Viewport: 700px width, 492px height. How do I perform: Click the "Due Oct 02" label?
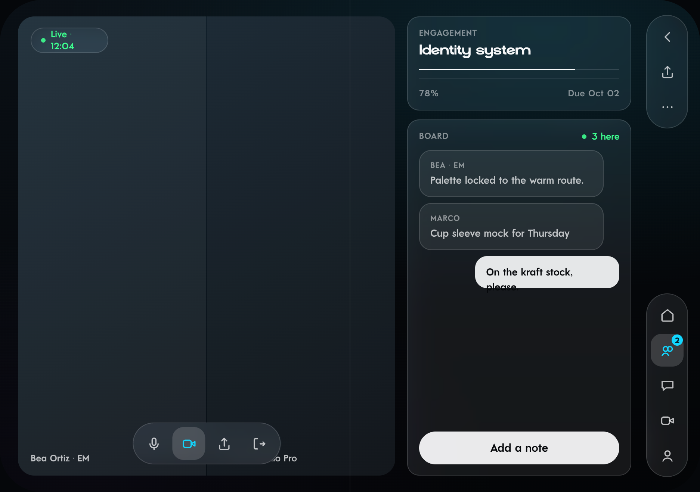(593, 93)
